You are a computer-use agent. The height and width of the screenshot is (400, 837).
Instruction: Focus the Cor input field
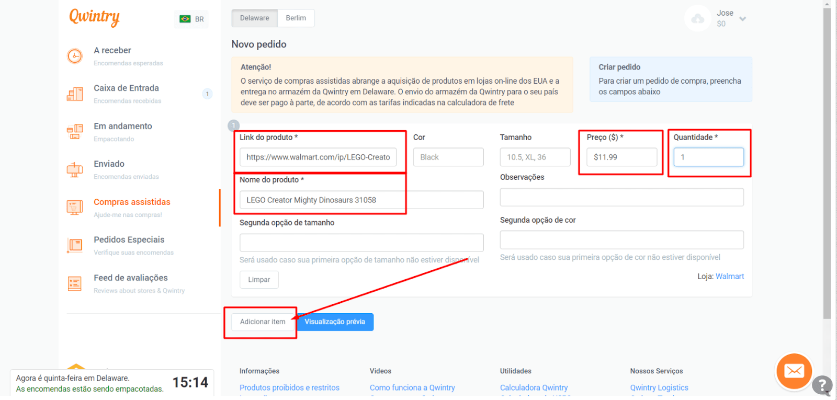(x=448, y=157)
